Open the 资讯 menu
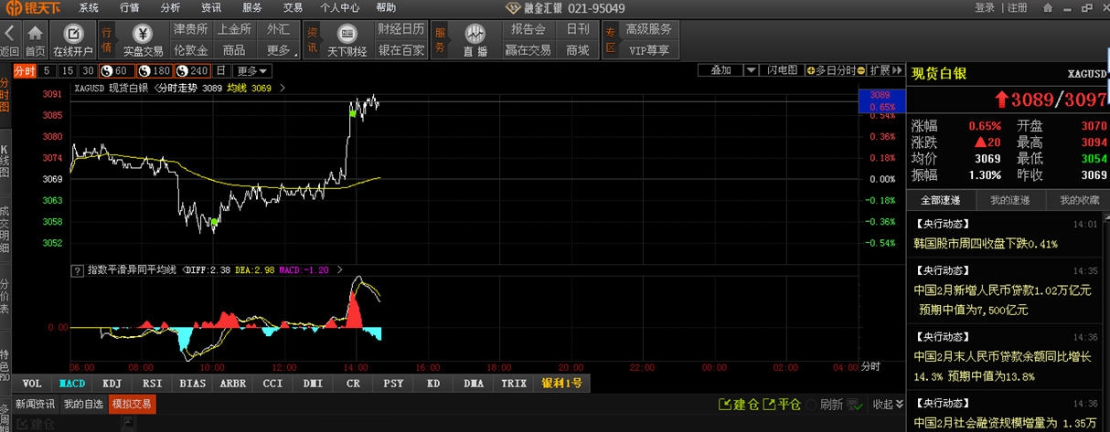 [211, 7]
